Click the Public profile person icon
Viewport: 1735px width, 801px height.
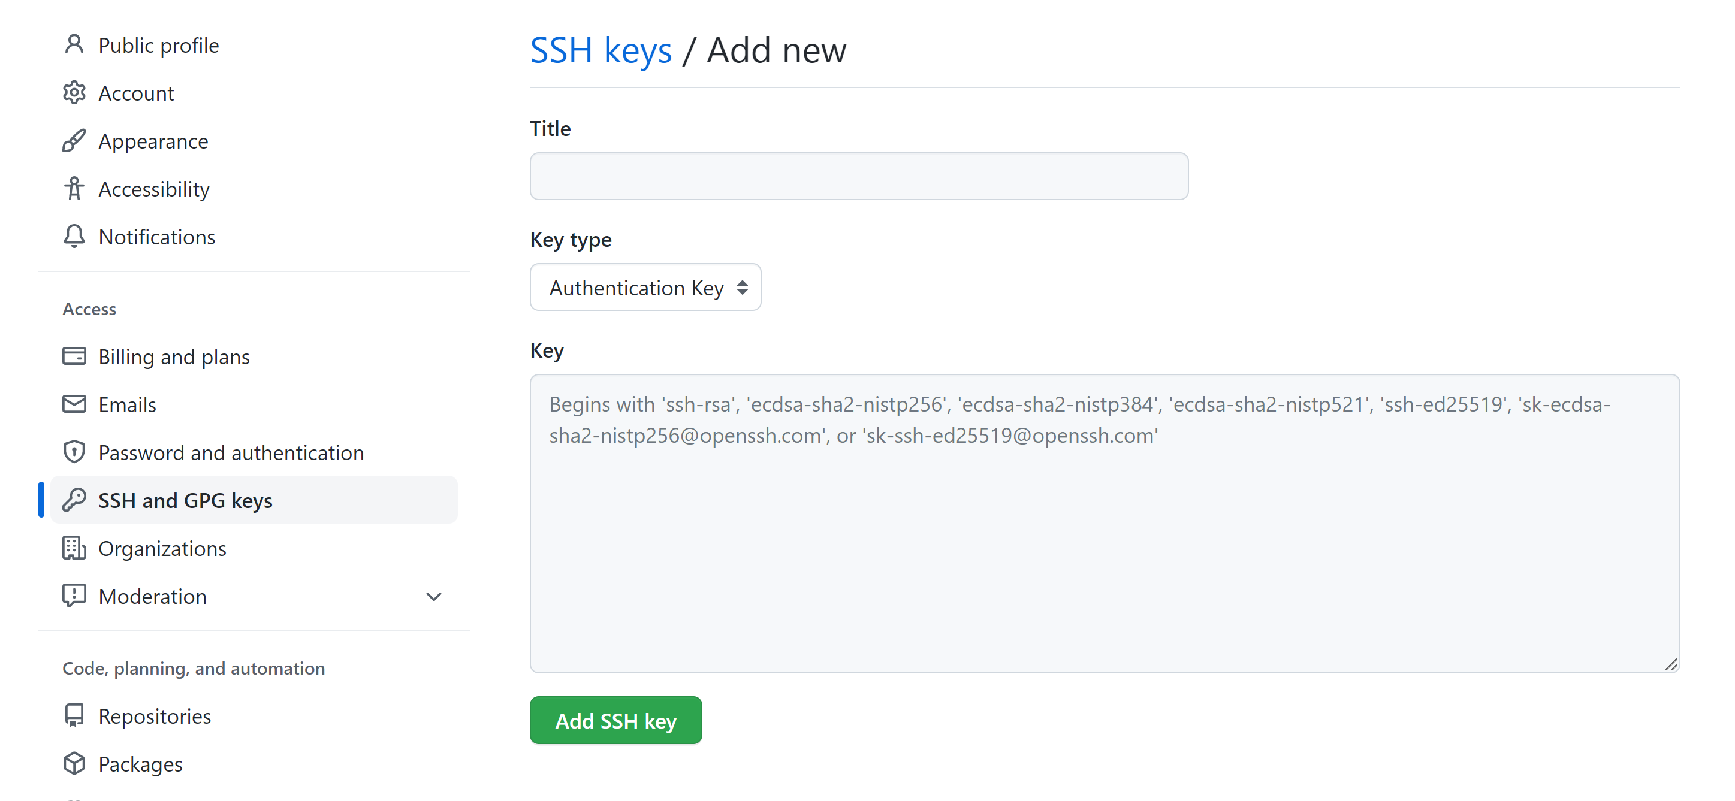tap(74, 45)
